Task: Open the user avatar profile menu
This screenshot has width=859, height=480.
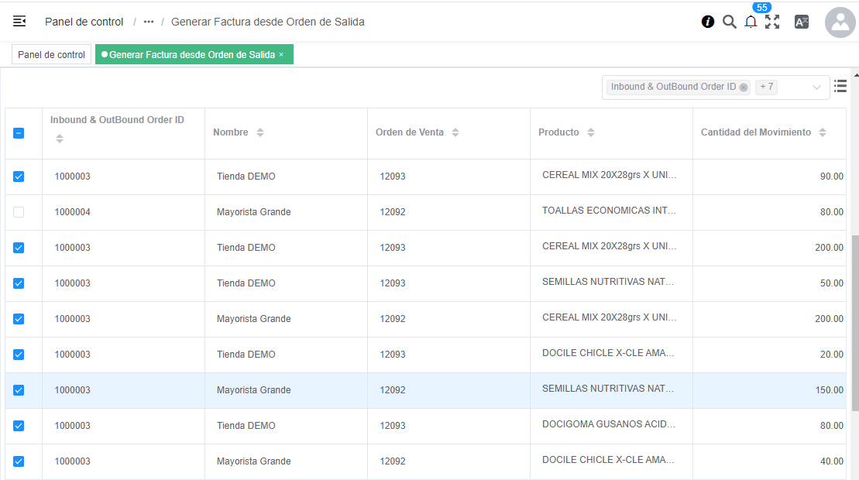Action: tap(840, 22)
